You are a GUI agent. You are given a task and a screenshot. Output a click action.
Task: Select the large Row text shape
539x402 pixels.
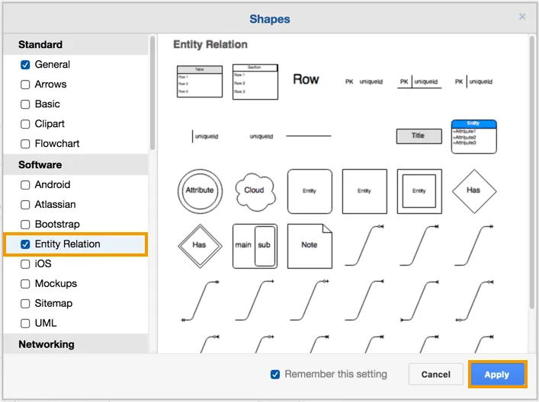(x=306, y=79)
